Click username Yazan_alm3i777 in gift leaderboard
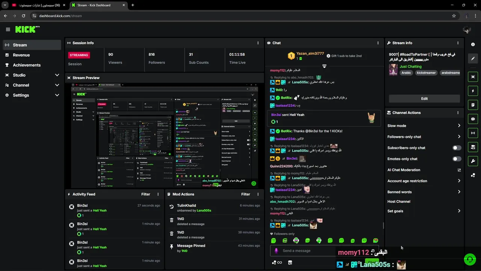 (310, 53)
